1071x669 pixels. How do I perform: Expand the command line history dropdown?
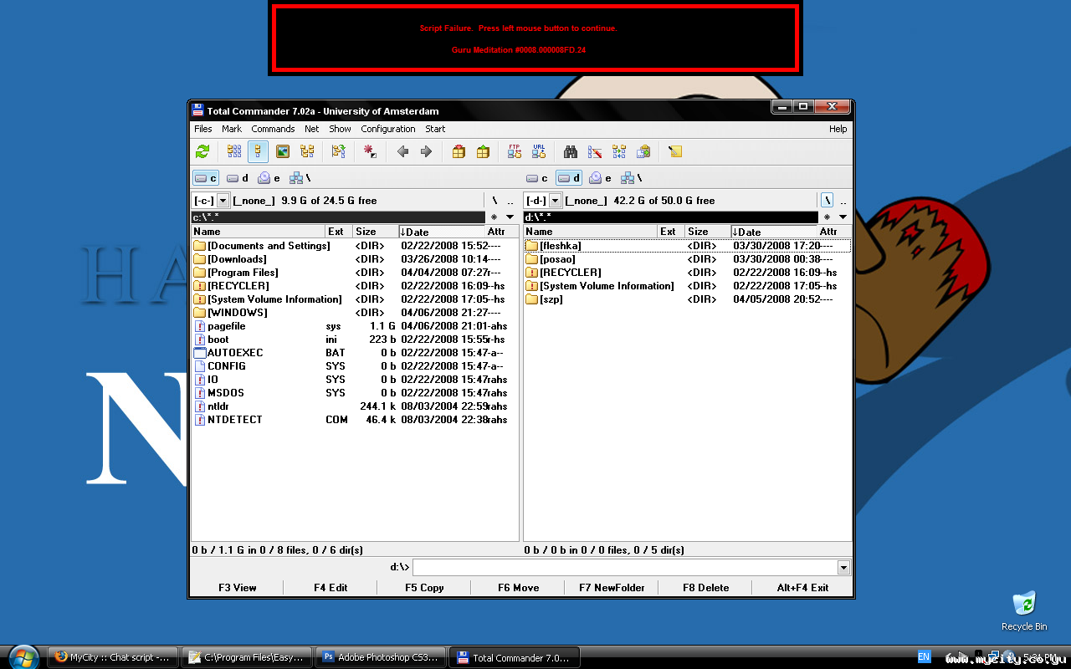(843, 568)
